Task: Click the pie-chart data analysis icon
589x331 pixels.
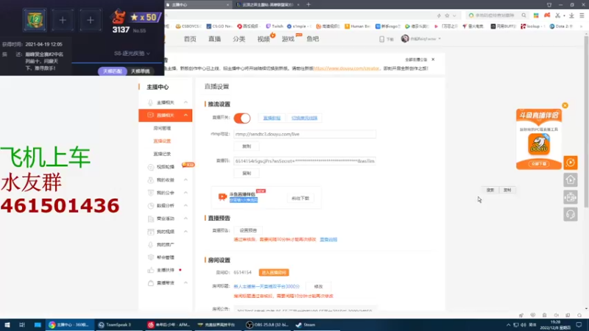Action: (151, 206)
